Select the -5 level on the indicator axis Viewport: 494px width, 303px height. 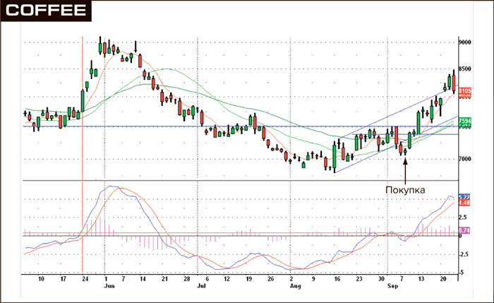click(462, 272)
